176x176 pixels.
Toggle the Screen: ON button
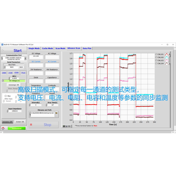click(x=20, y=122)
